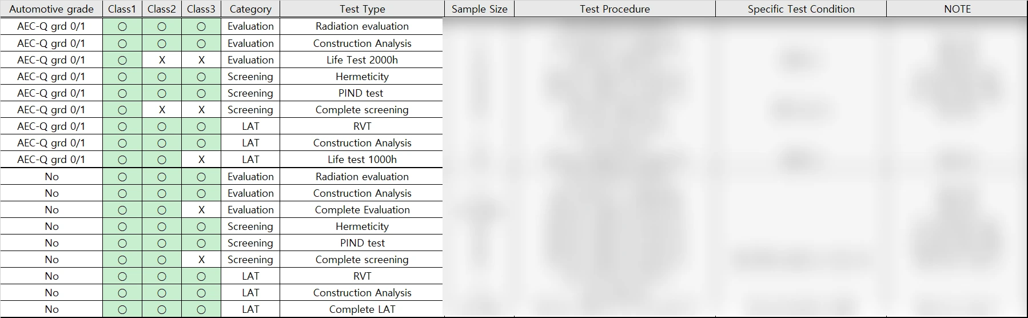Select Class1 circle in Complete LAT row
This screenshot has width=1028, height=318.
pos(122,309)
